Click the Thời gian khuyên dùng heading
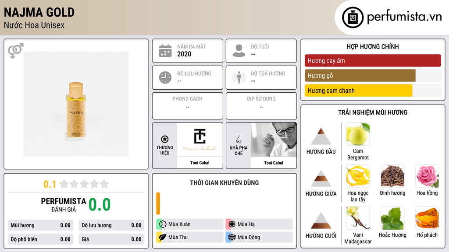This screenshot has width=449, height=252. [224, 183]
